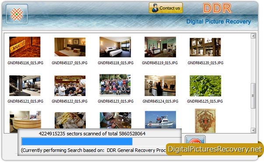
Task: Select the GNDR845124_015.JPG reception desk thumbnail
Action: [160, 86]
